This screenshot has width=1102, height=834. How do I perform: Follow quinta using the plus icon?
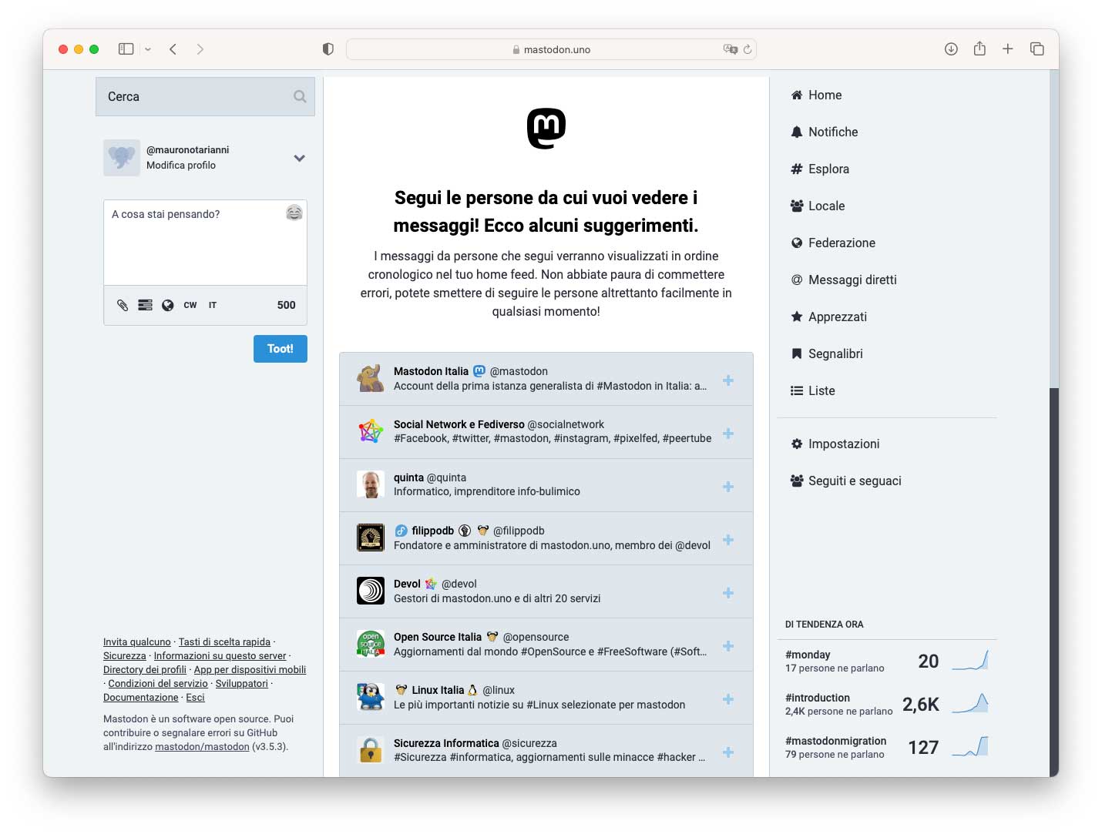[728, 487]
